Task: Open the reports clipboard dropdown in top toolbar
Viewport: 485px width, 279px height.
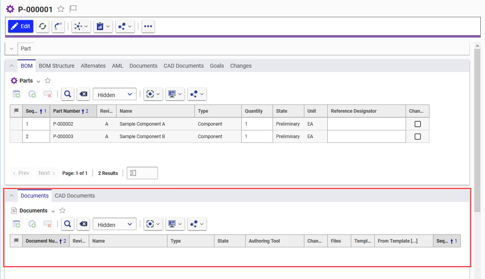Action: coord(103,26)
